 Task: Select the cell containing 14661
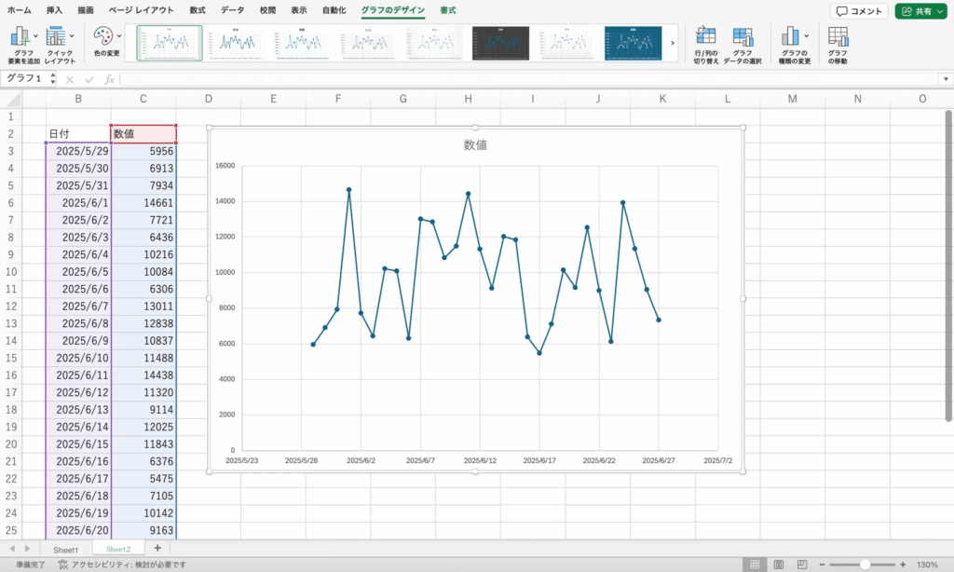(143, 203)
